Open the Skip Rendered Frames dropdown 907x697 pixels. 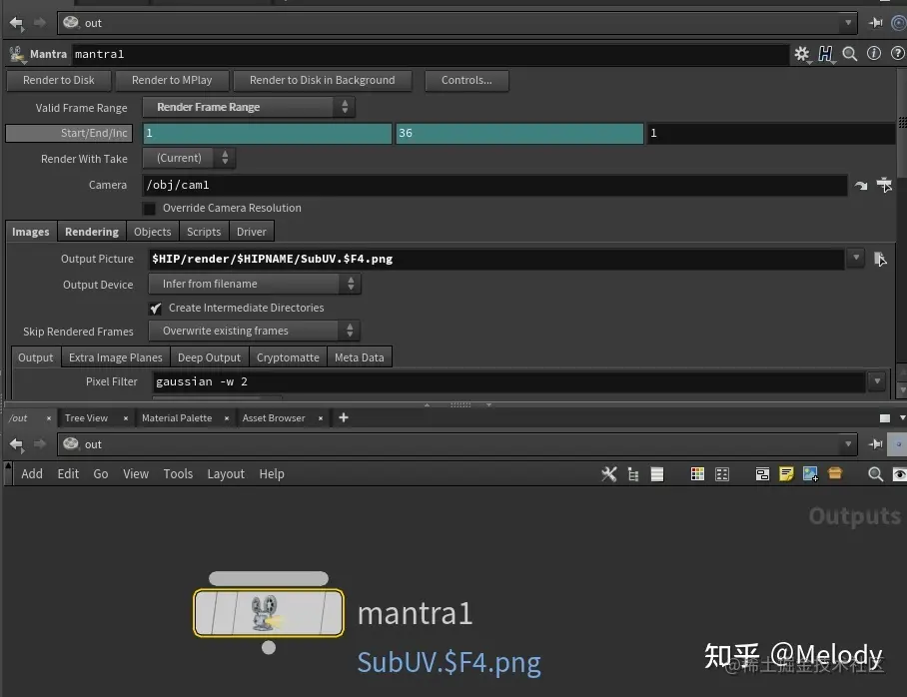255,331
